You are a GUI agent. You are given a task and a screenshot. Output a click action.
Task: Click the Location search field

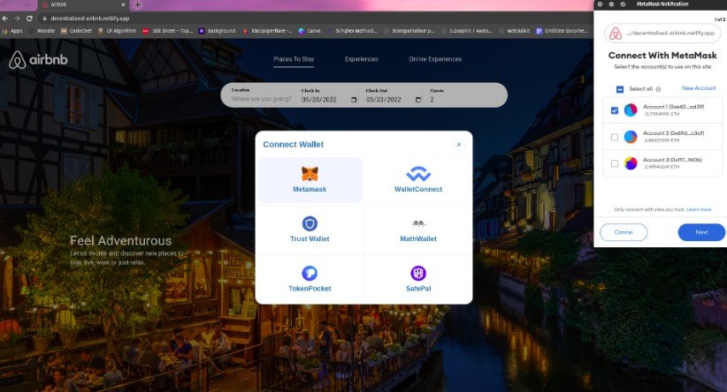point(262,99)
